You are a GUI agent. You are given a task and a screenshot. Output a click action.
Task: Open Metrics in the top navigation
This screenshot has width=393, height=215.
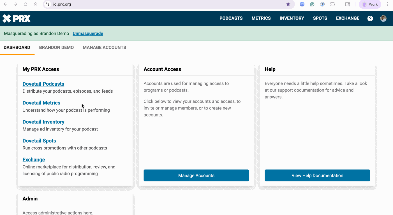pos(261,18)
